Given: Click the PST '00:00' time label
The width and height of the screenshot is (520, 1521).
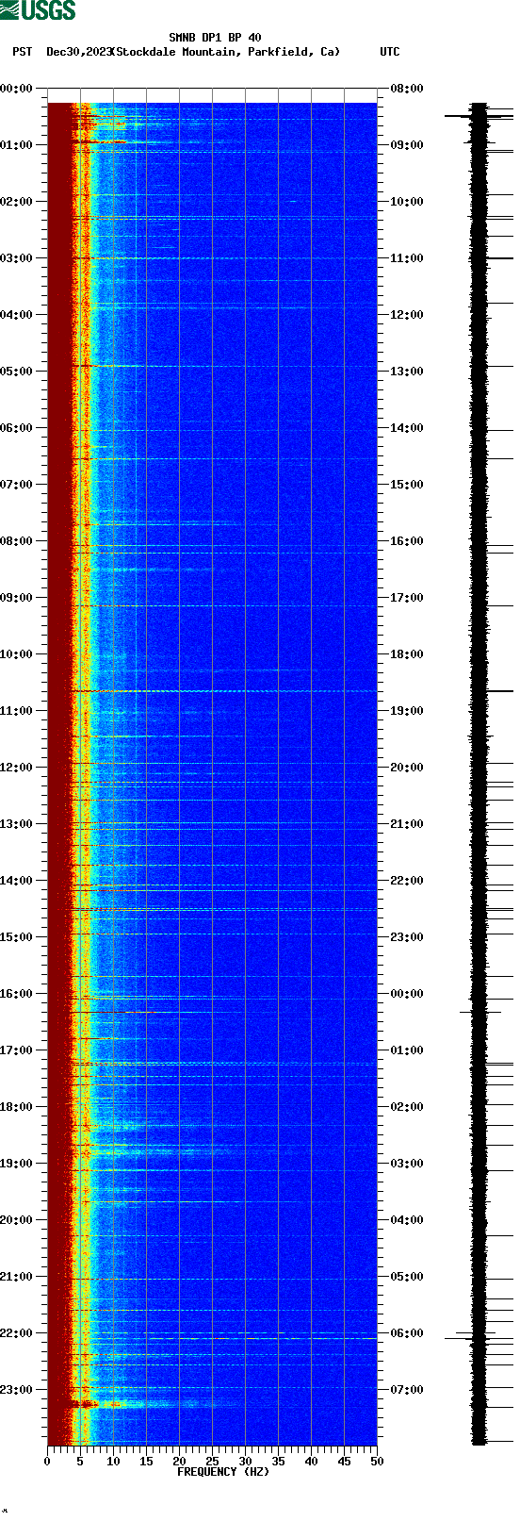Looking at the screenshot, I should (x=17, y=89).
